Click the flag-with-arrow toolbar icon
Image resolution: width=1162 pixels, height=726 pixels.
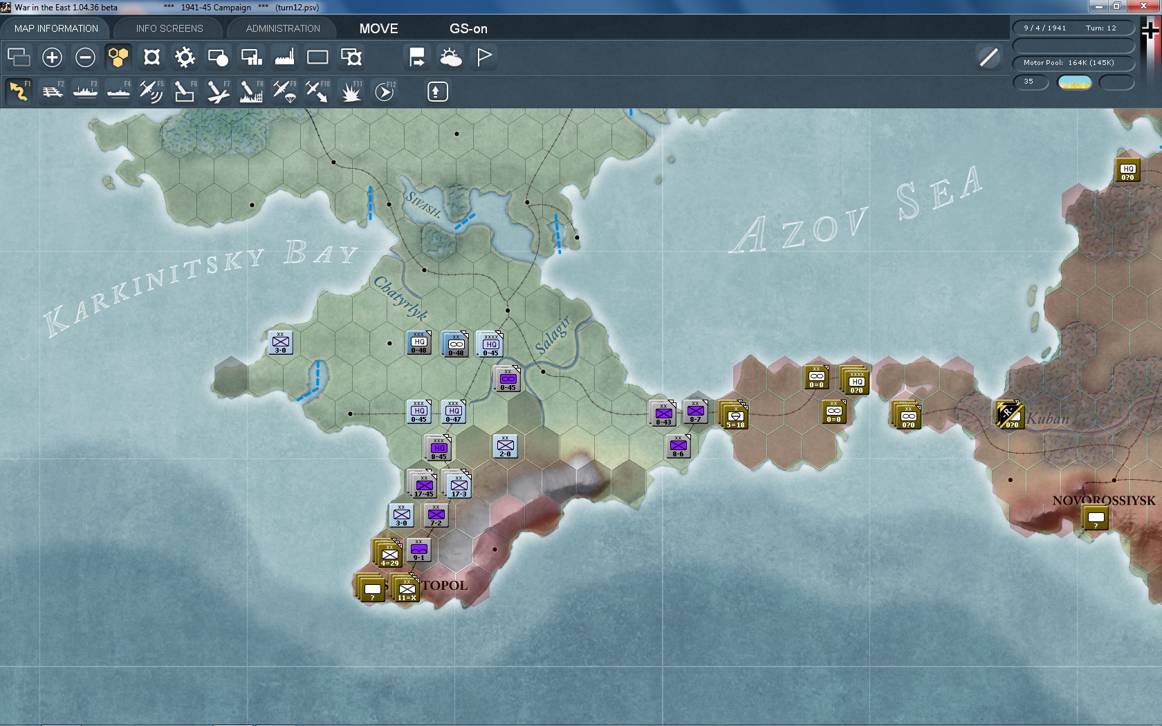click(417, 57)
